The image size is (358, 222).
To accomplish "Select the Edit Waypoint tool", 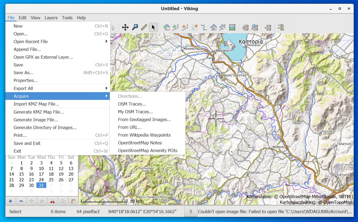I will [213, 27].
